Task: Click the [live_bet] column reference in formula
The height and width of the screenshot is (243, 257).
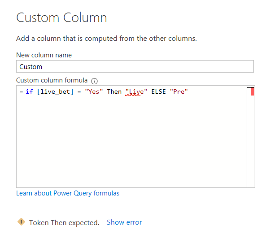Action: 55,92
